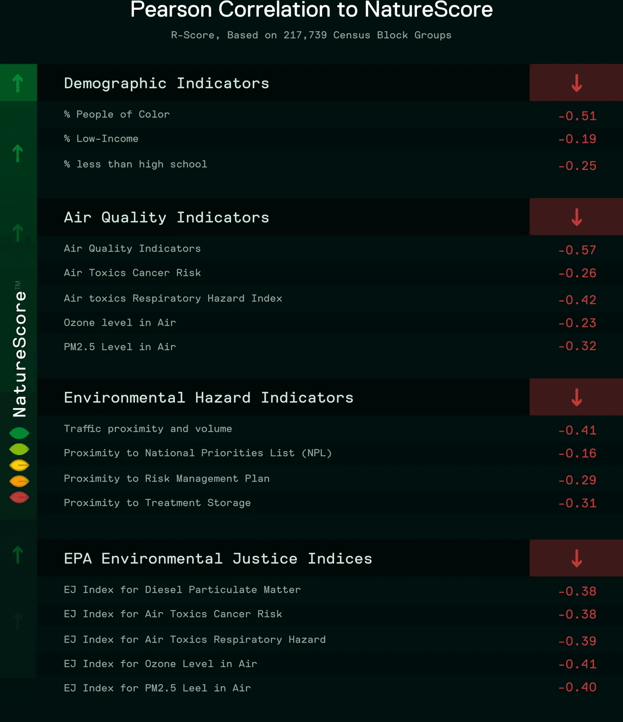Click the red leaf icon

[x=19, y=497]
